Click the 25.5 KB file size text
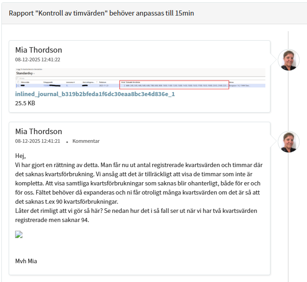307x282 pixels. coord(25,103)
